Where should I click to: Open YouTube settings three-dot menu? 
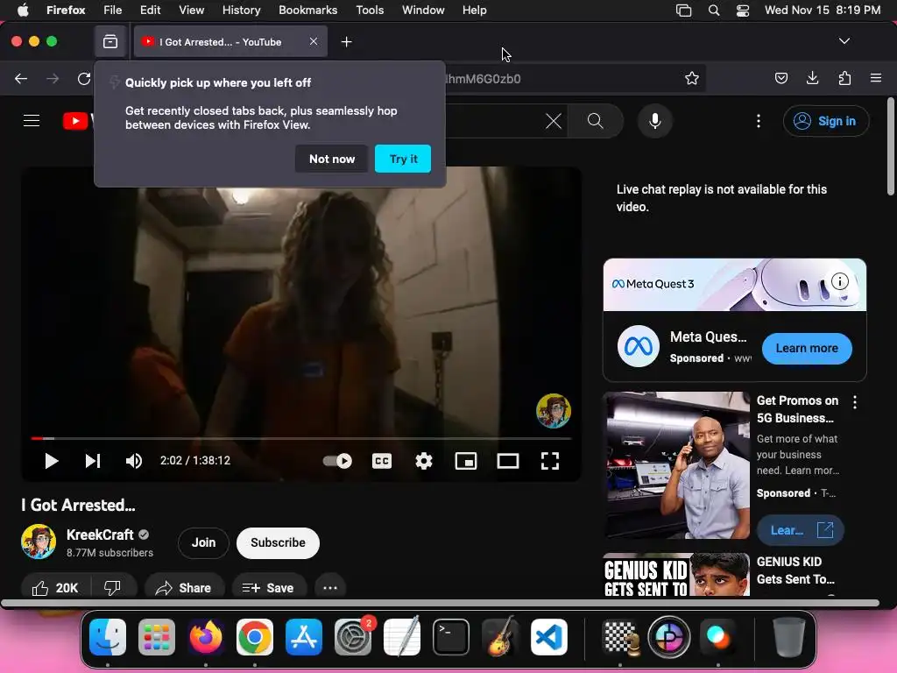(759, 121)
